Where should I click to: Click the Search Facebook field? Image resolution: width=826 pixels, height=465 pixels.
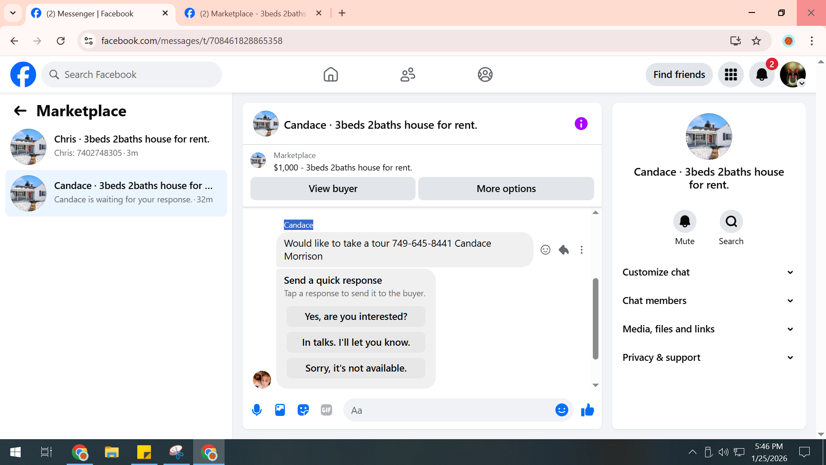132,74
